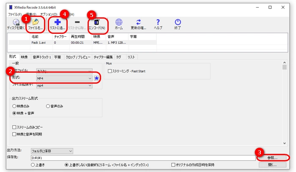The height and width of the screenshot is (172, 296).
Task: Select the 映像のみ radio button
Action: [15, 106]
